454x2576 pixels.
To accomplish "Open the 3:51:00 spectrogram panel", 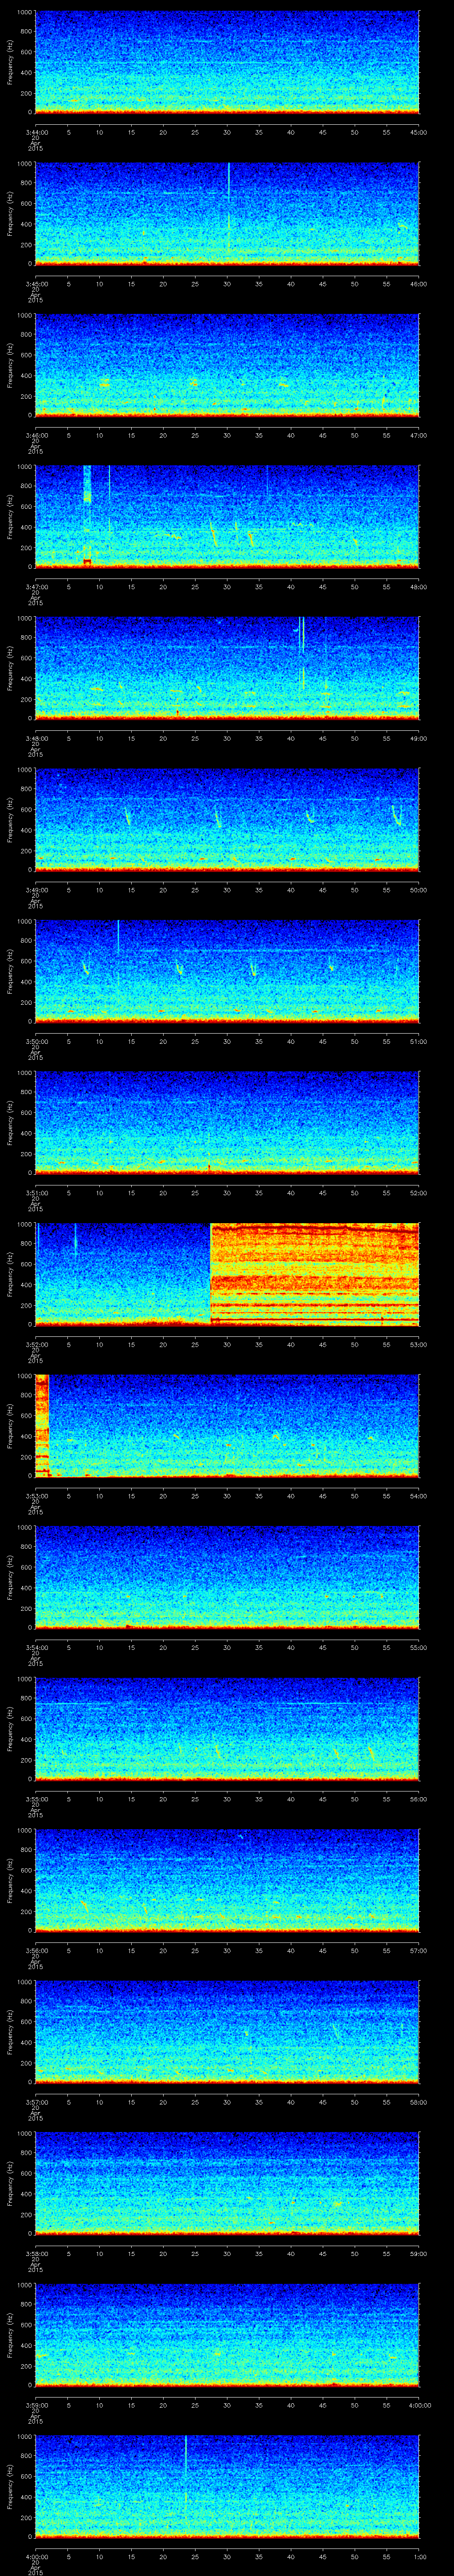I will click(227, 1121).
